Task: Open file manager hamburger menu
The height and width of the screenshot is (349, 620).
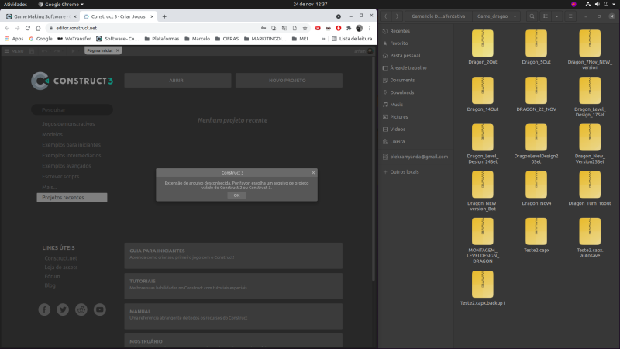Action: pyautogui.click(x=570, y=16)
